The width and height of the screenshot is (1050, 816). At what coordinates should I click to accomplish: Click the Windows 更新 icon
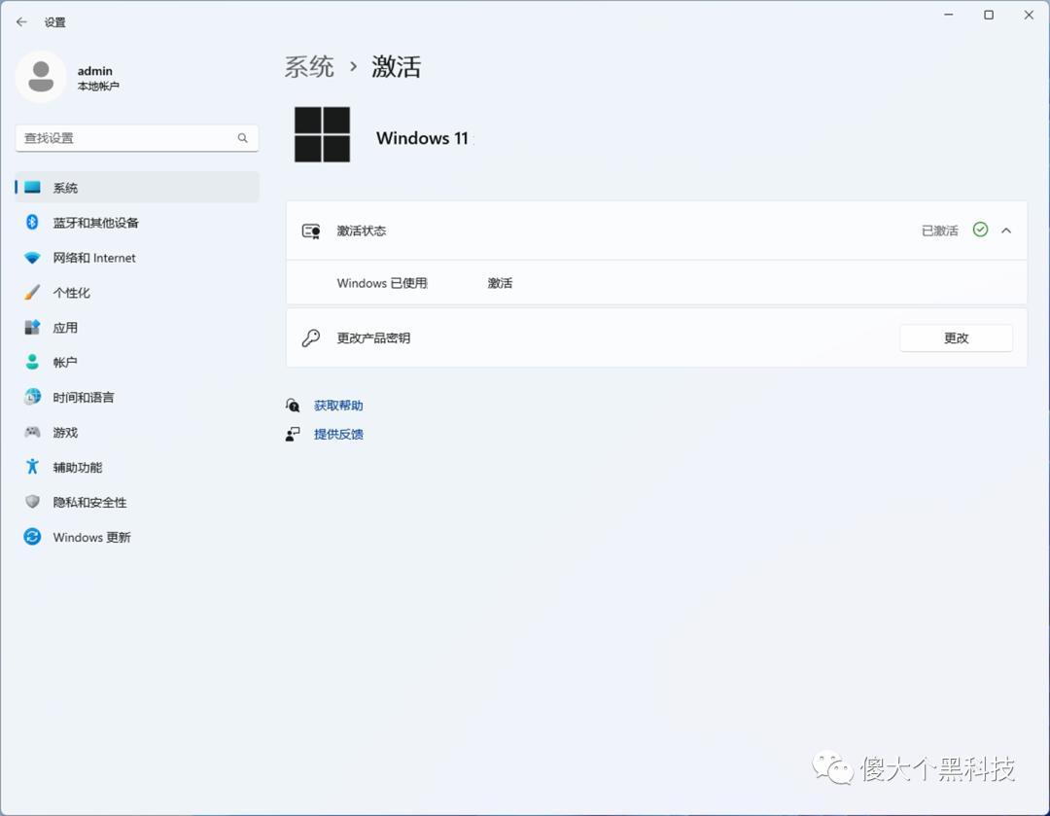32,537
